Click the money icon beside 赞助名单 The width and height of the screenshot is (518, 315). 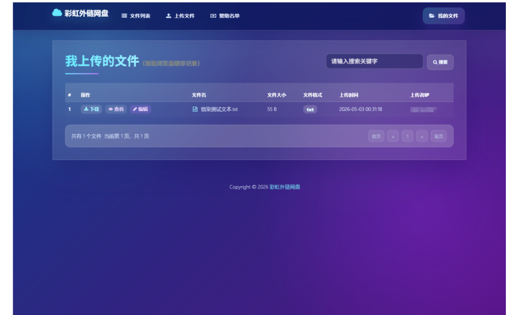213,16
